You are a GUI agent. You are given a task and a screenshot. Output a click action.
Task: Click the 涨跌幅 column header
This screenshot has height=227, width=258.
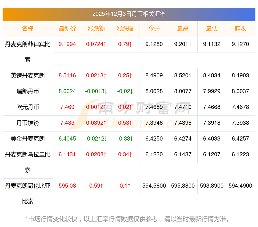125,28
